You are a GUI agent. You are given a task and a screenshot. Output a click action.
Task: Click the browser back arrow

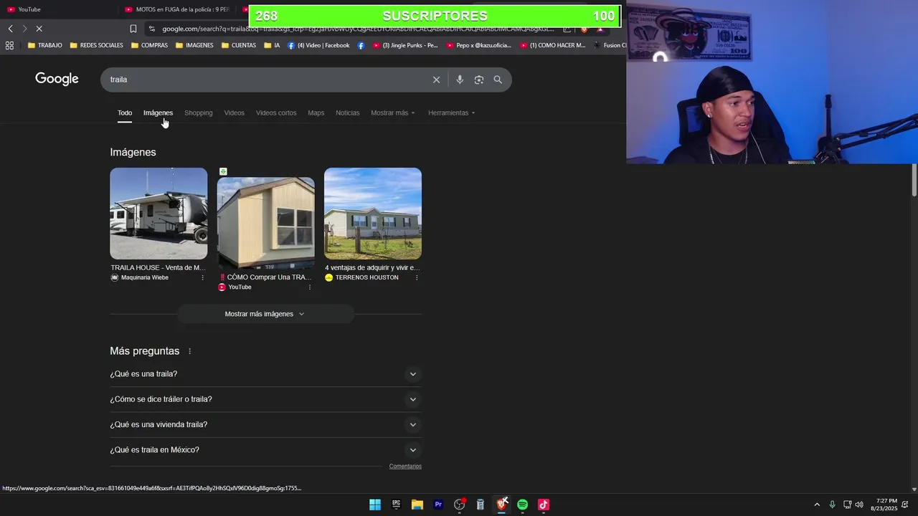(x=10, y=29)
